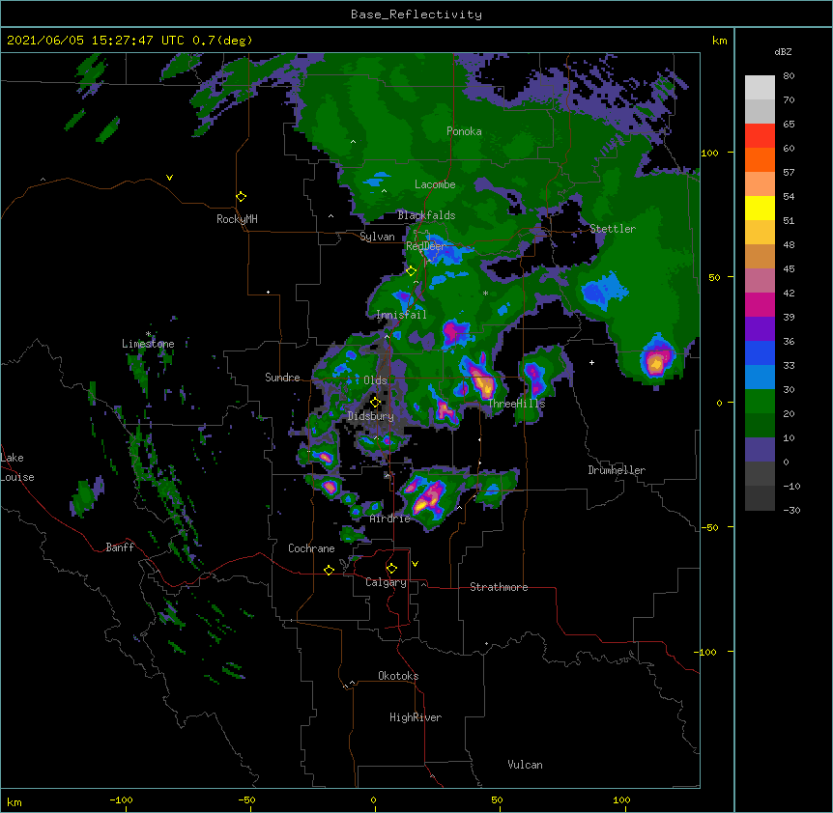Click the Drumheller city label
The width and height of the screenshot is (833, 813).
tap(617, 470)
